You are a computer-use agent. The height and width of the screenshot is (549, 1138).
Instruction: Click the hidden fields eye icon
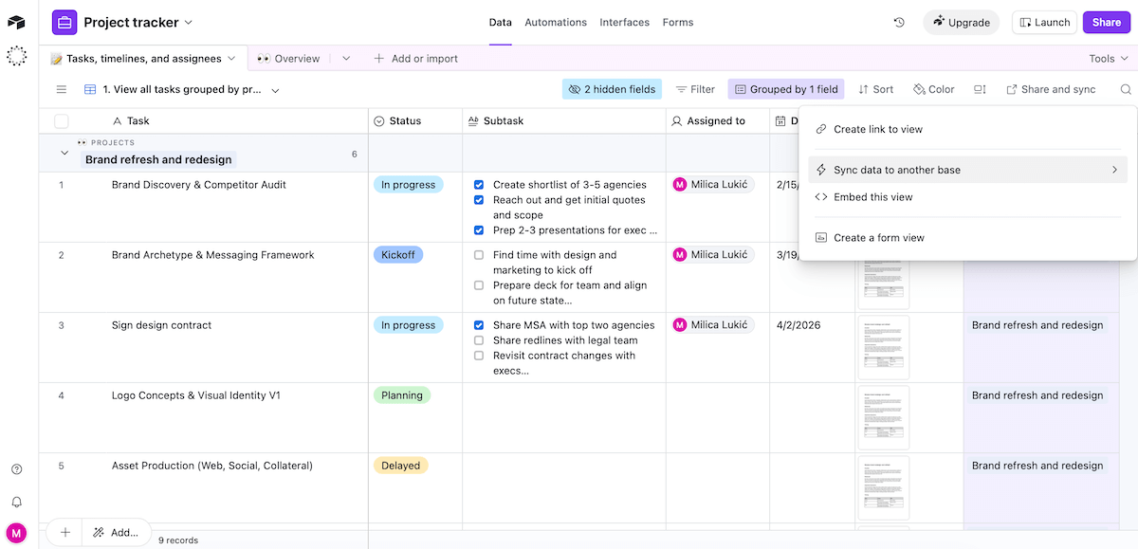(x=575, y=88)
